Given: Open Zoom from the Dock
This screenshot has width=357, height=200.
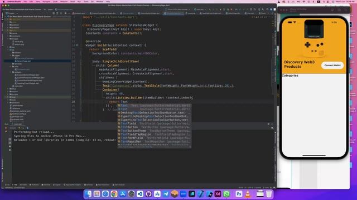Looking at the screenshot, I should 184,194.
